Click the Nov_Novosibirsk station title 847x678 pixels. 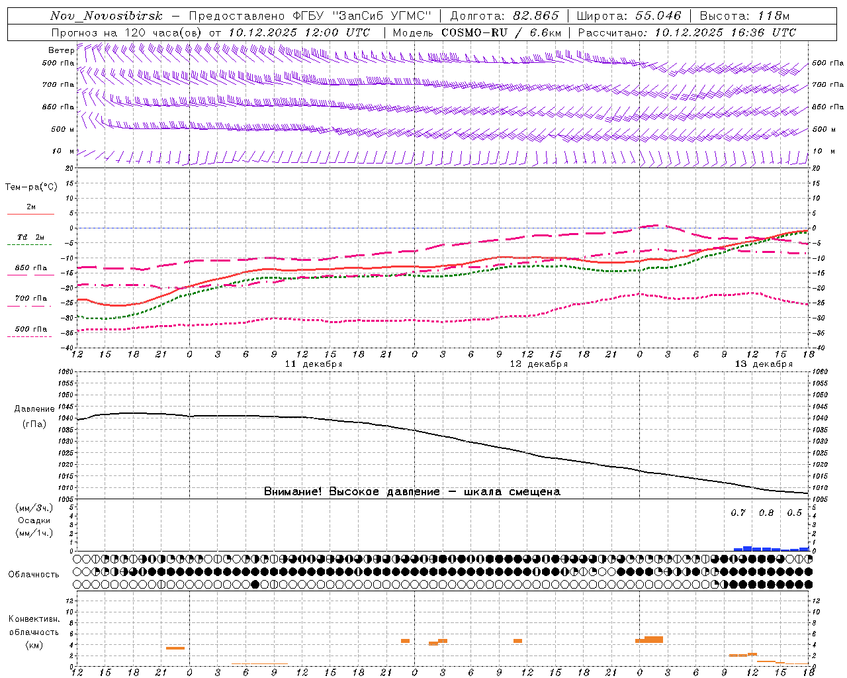click(107, 16)
